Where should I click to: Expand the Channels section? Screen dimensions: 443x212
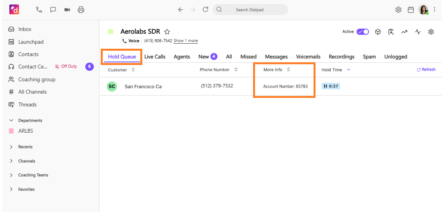point(11,161)
